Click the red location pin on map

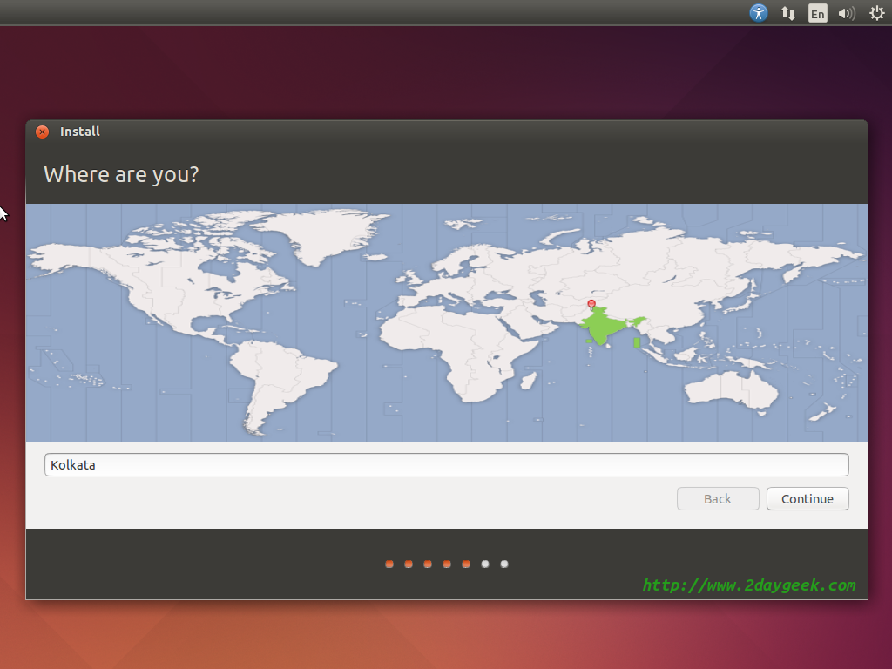click(591, 304)
